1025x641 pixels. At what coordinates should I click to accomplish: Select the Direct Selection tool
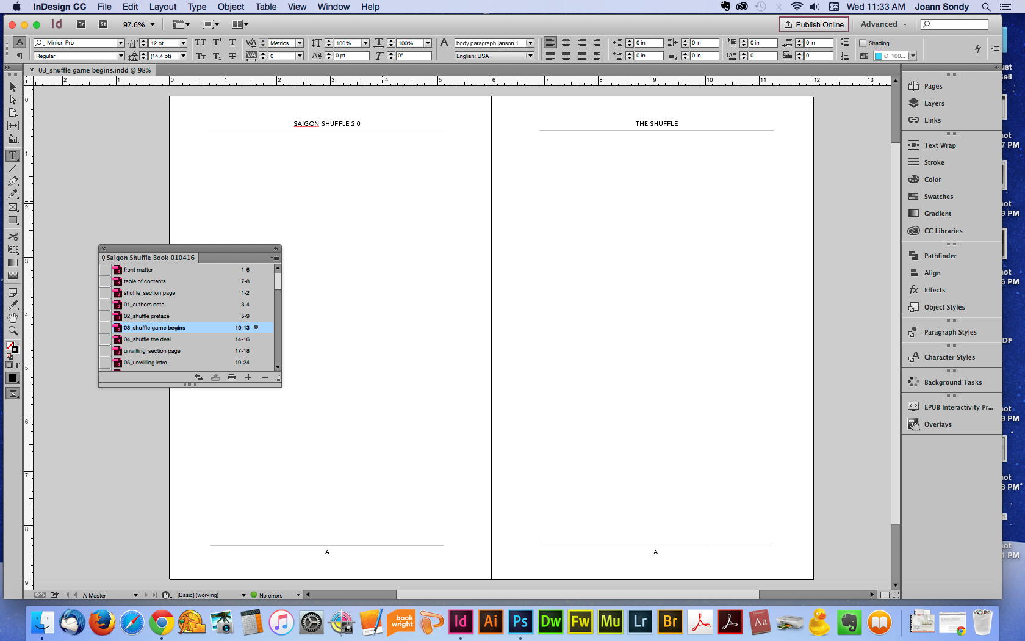coord(13,100)
